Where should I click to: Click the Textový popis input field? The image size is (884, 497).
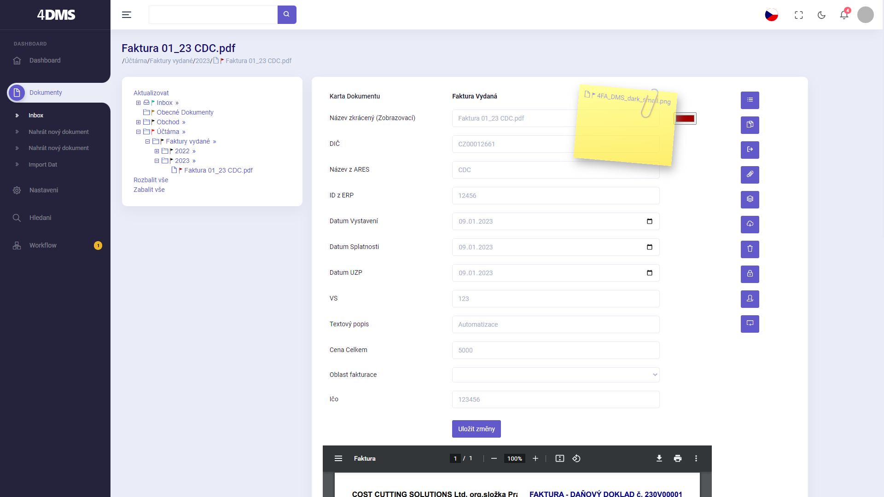click(x=555, y=324)
